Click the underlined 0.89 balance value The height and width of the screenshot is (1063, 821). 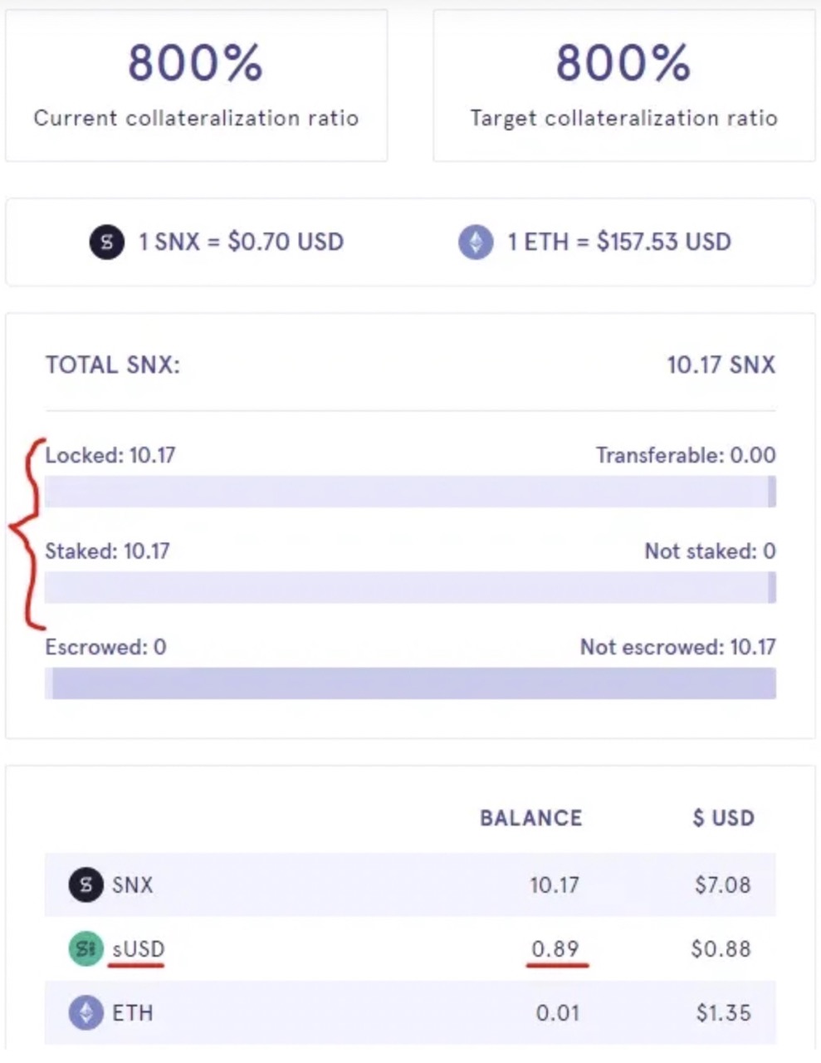coord(556,948)
